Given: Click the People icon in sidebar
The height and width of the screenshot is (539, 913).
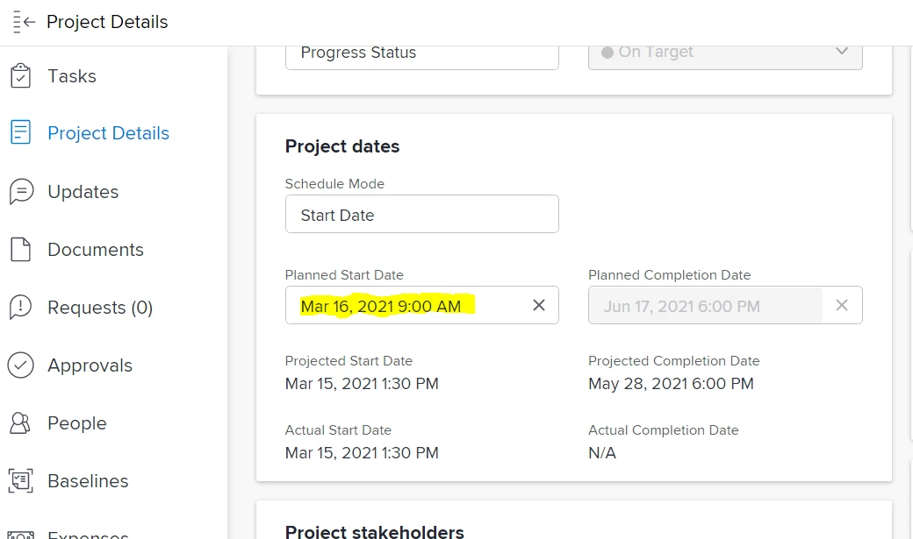Looking at the screenshot, I should pos(21,423).
